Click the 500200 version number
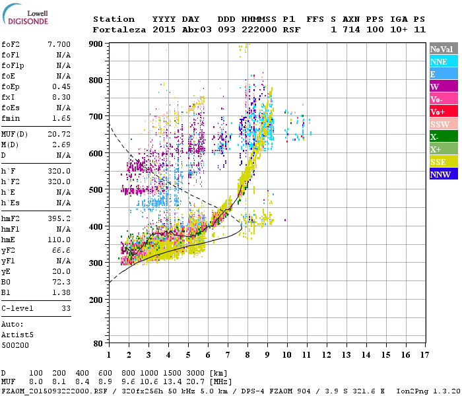This screenshot has width=462, height=396. pos(15,345)
